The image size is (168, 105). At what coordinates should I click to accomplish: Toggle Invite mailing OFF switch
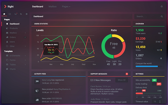point(157,84)
